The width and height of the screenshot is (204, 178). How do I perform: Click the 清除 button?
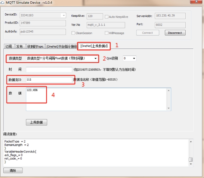point(13,170)
